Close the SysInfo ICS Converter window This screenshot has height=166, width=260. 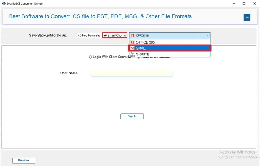tap(255, 3)
